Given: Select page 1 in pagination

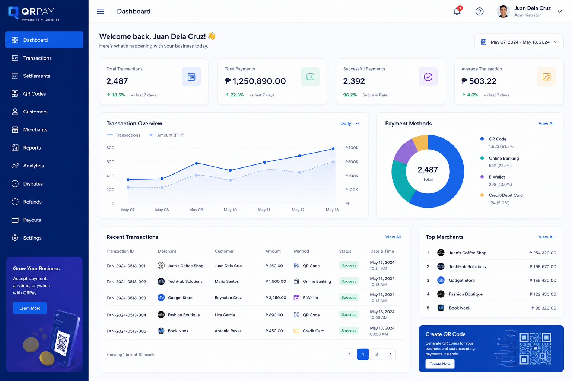Looking at the screenshot, I should pyautogui.click(x=363, y=354).
